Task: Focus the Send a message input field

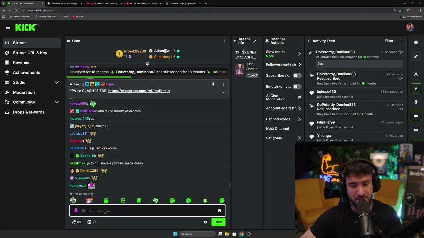Action: (x=147, y=211)
